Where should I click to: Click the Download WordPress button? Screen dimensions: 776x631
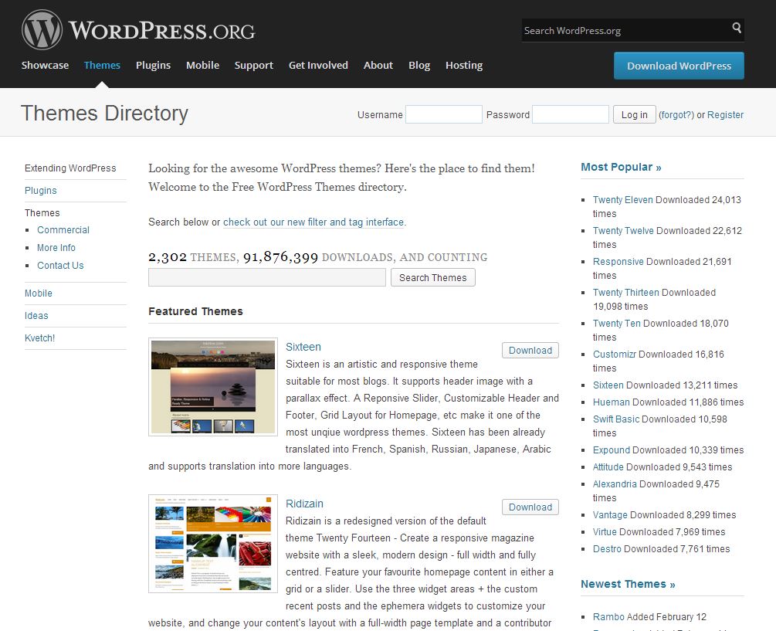[679, 66]
